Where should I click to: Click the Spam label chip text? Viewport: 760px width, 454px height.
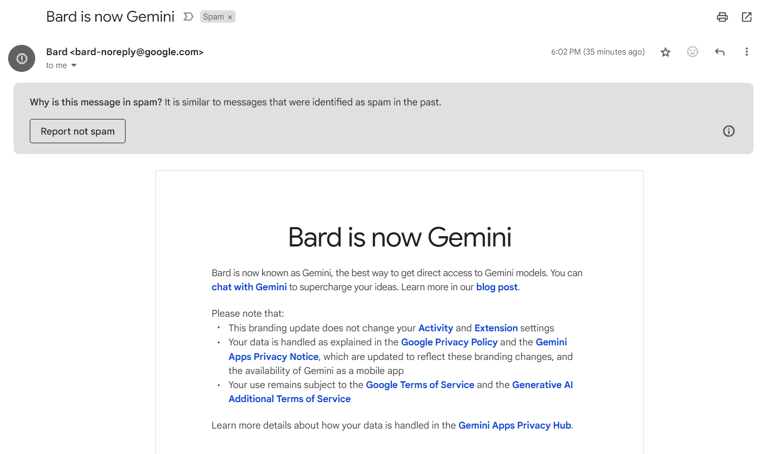[x=213, y=17]
